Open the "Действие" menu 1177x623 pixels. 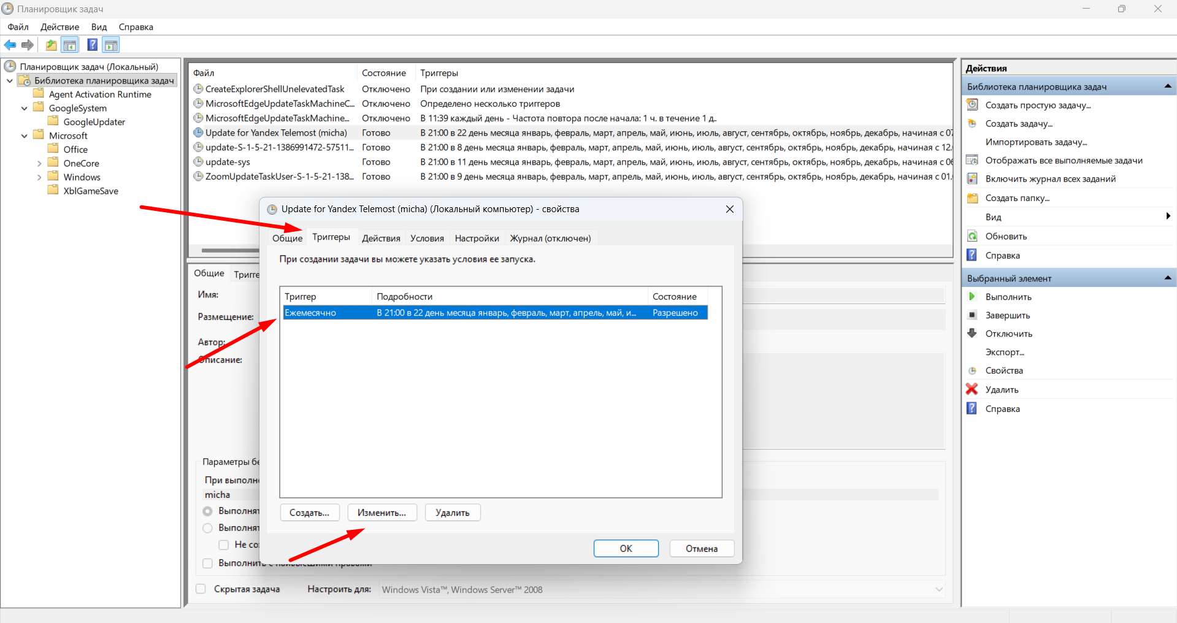[x=59, y=27]
